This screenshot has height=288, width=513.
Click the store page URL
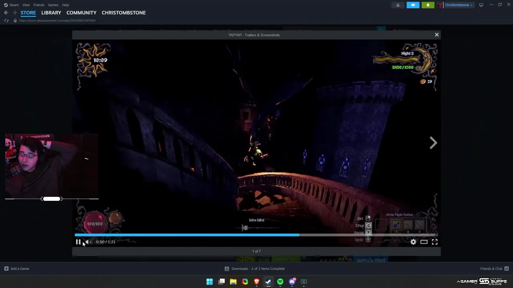[x=57, y=20]
